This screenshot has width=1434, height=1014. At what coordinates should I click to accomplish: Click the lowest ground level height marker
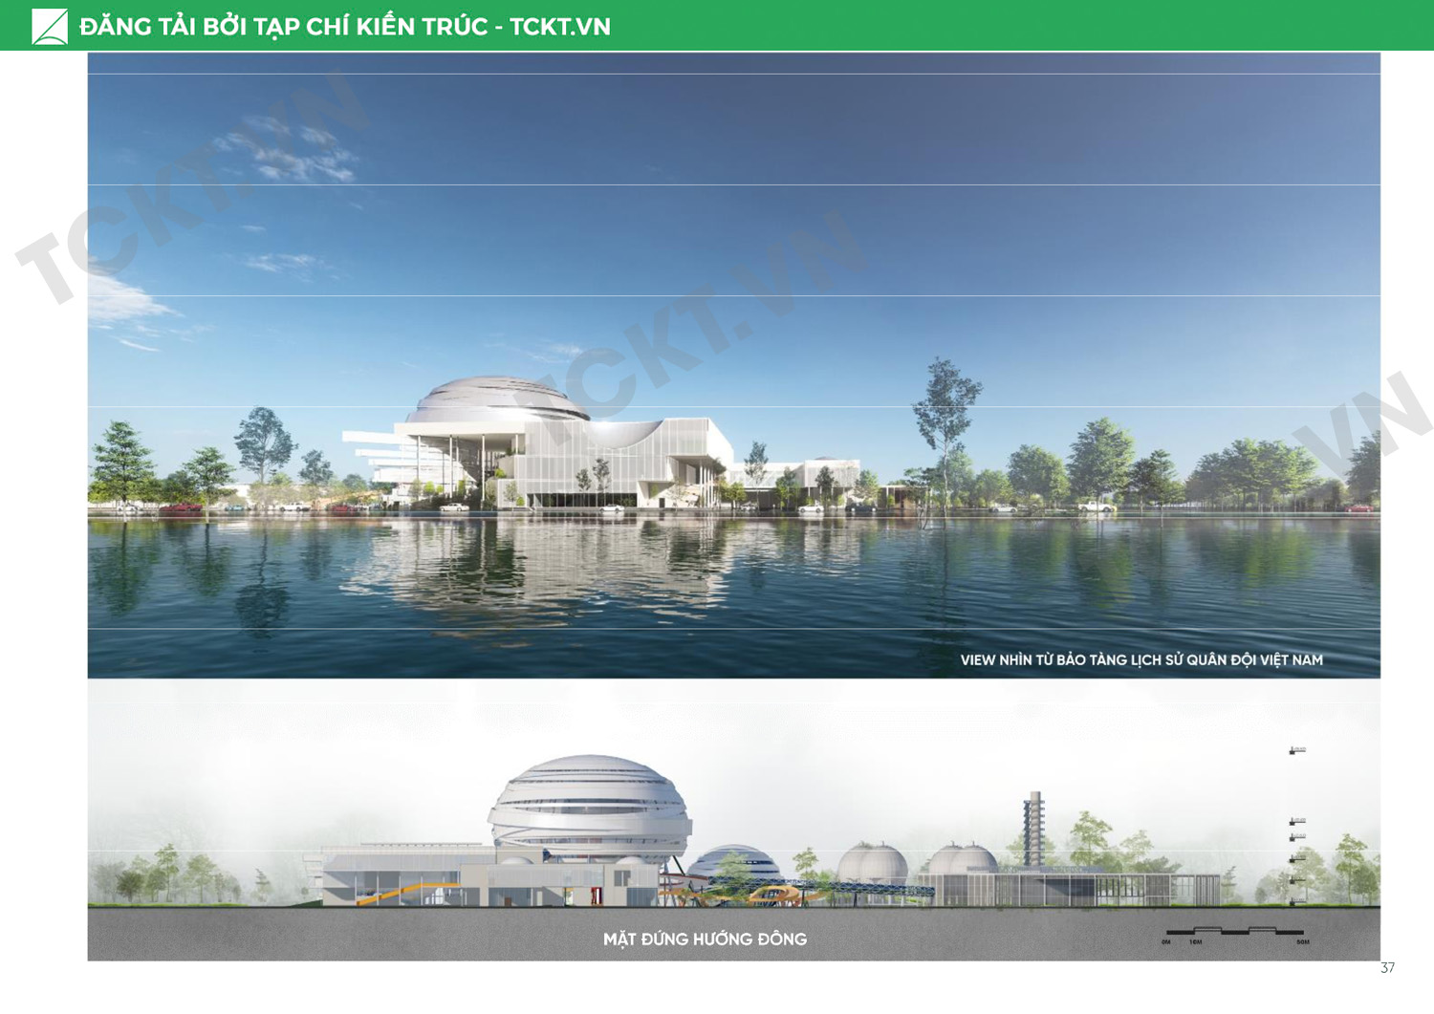pyautogui.click(x=1296, y=899)
